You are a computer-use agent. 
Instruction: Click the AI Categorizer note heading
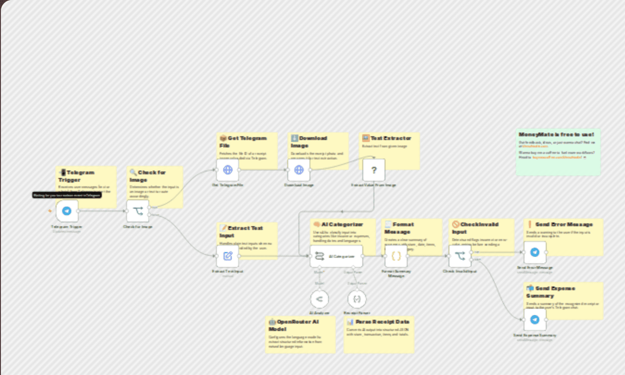[x=338, y=224]
